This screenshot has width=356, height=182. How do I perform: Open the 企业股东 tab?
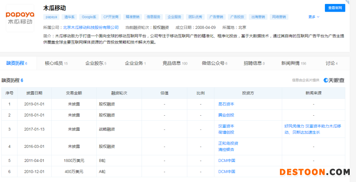point(96,63)
